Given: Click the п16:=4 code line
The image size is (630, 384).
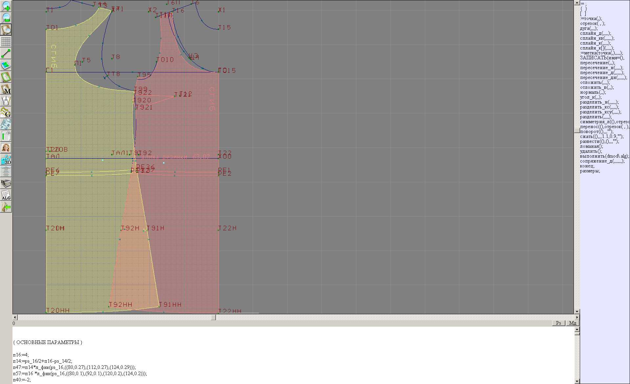Looking at the screenshot, I should pyautogui.click(x=21, y=355).
